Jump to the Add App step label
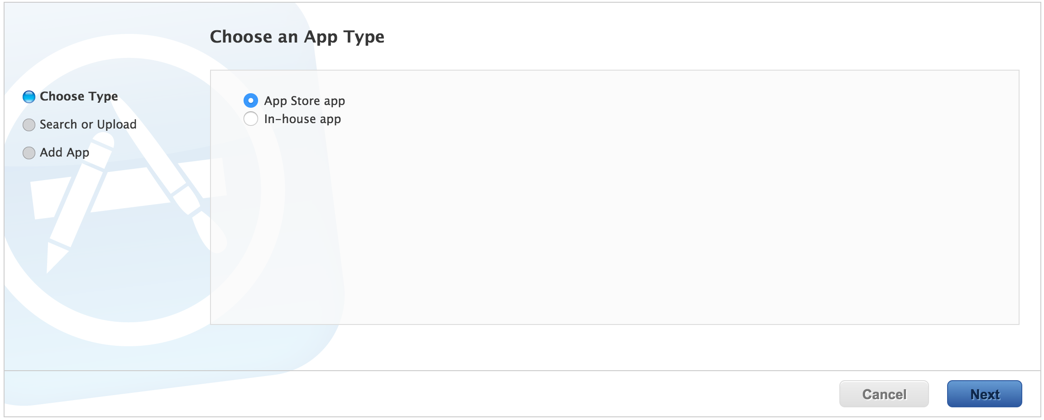 (64, 153)
